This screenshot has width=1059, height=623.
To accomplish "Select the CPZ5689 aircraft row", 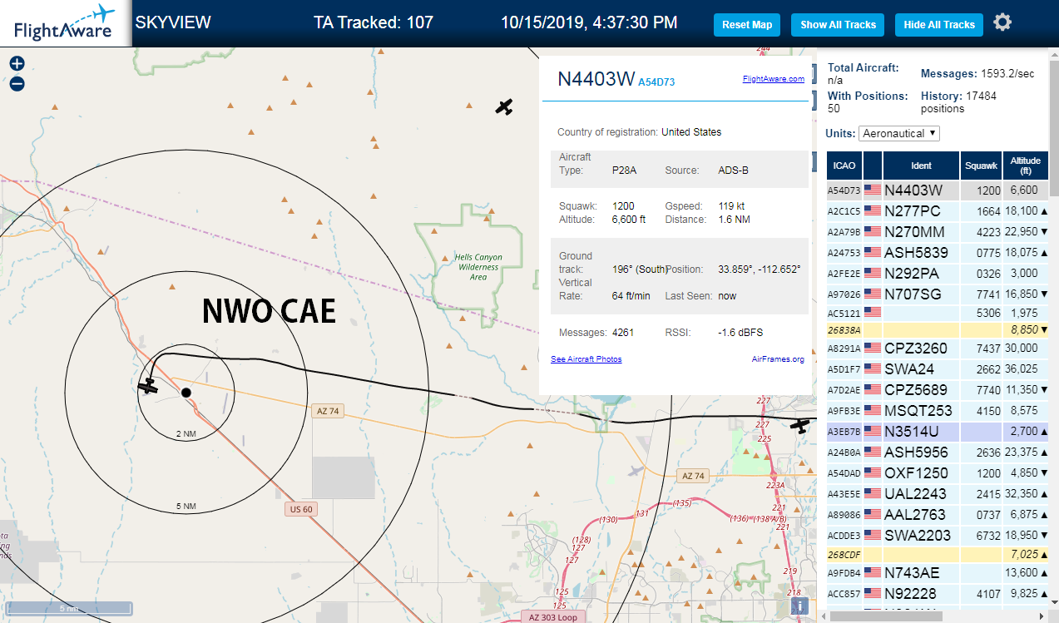I will (x=938, y=390).
